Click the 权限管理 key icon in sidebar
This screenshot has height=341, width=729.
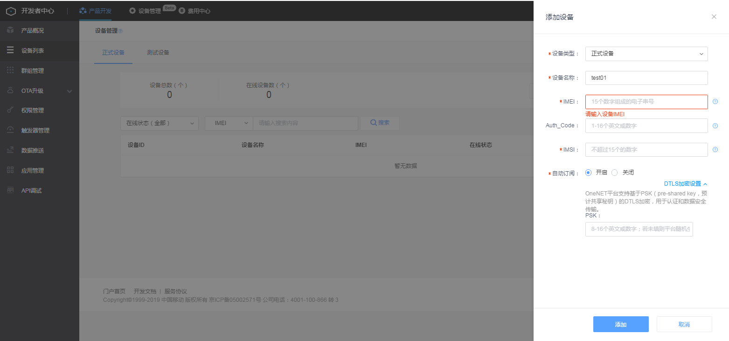10,110
